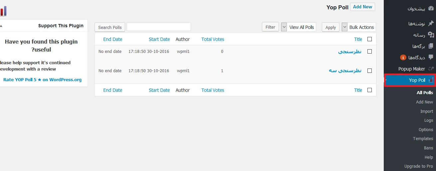Sort by Title in table footer

(x=358, y=90)
